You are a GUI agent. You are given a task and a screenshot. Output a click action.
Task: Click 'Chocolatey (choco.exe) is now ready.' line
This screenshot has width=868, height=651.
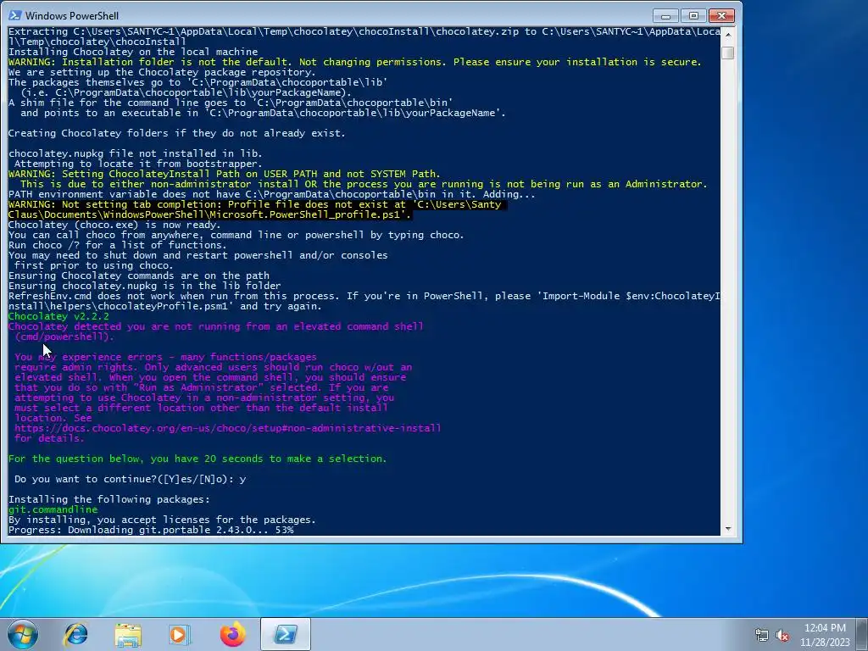pos(114,225)
